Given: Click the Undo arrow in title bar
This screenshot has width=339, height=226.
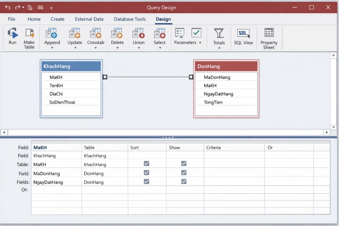Looking at the screenshot, I should click(8, 8).
